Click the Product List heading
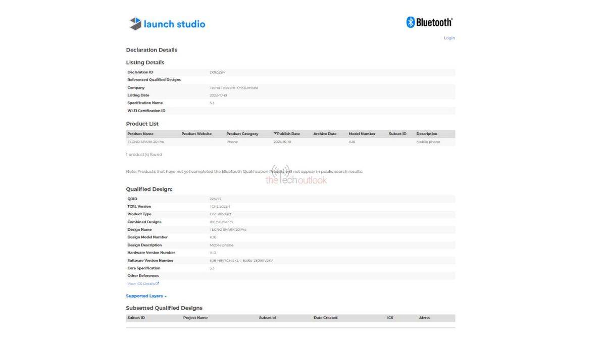Screen dimensions: 606x341 [x=142, y=124]
